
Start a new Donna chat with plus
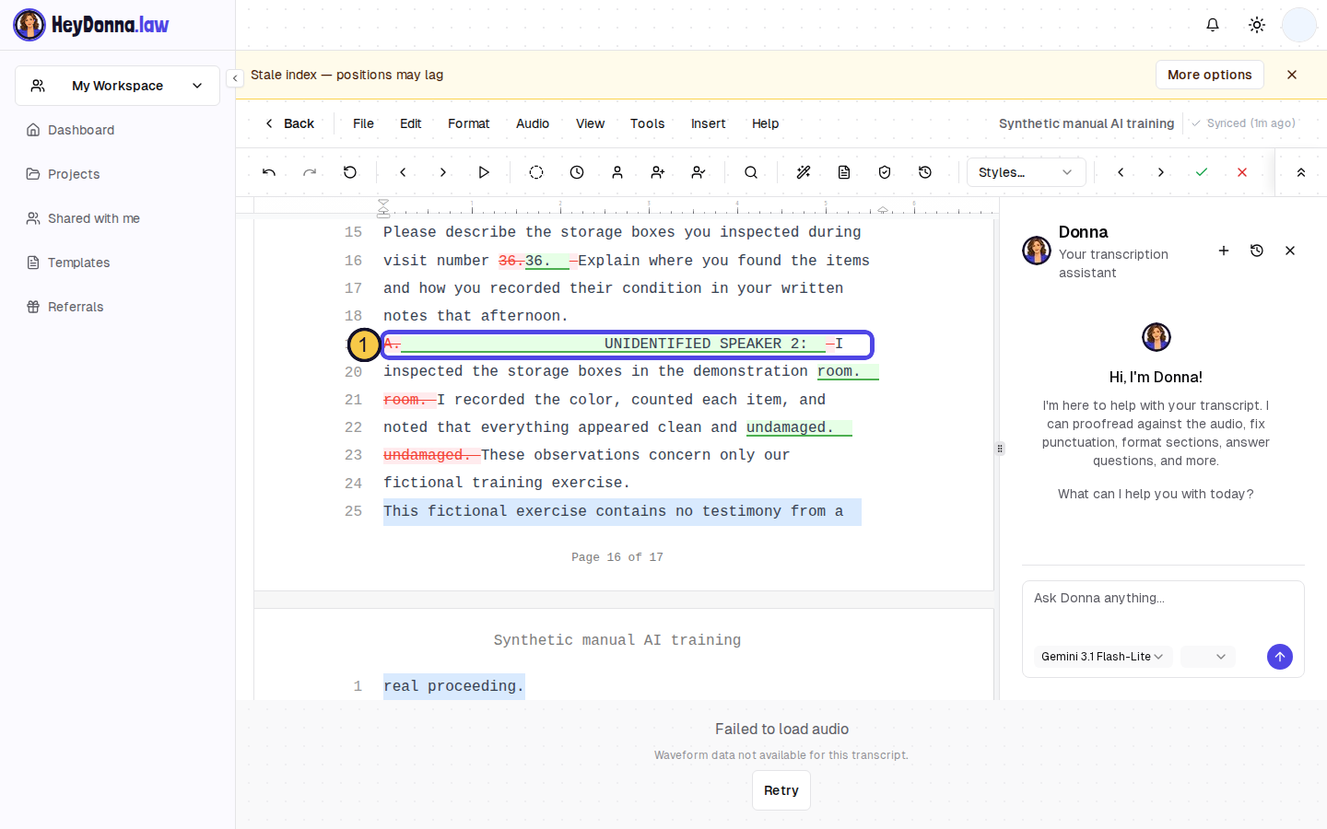1224,251
